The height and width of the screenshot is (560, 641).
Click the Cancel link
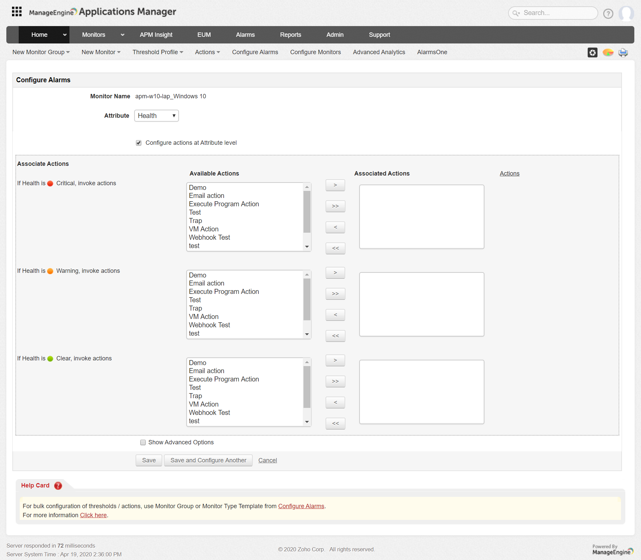267,460
